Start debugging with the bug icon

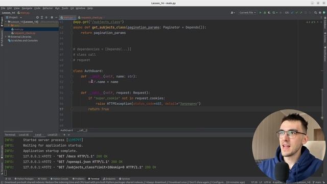[265, 13]
